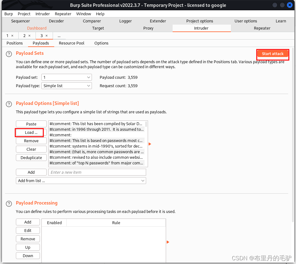Click Add next to new item field

pos(31,172)
